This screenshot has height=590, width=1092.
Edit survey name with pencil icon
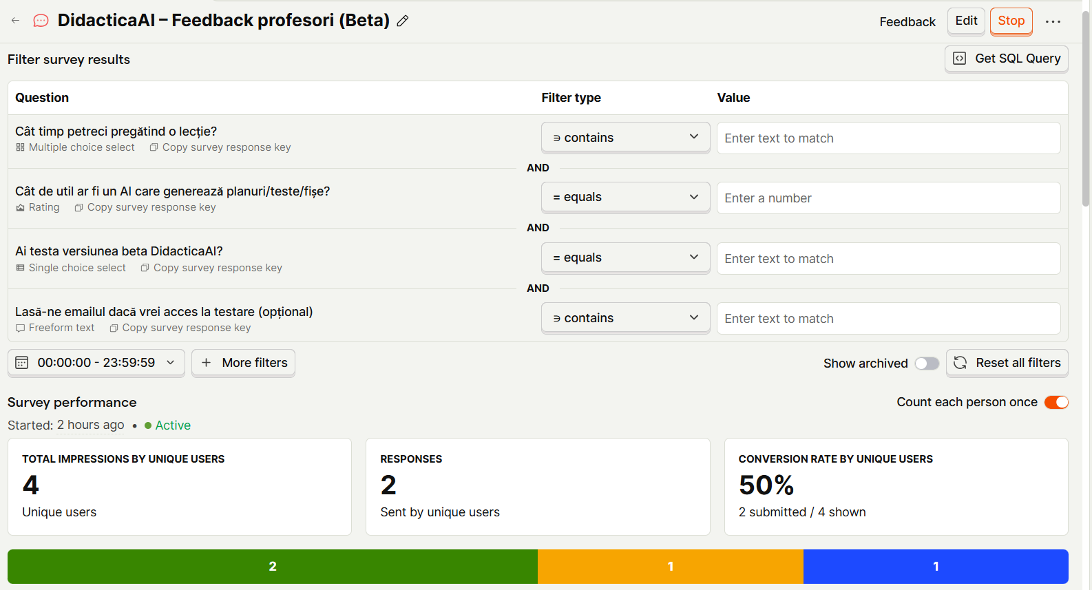pos(403,21)
